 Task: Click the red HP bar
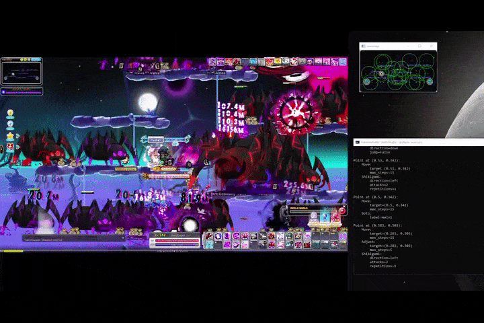click(x=177, y=240)
